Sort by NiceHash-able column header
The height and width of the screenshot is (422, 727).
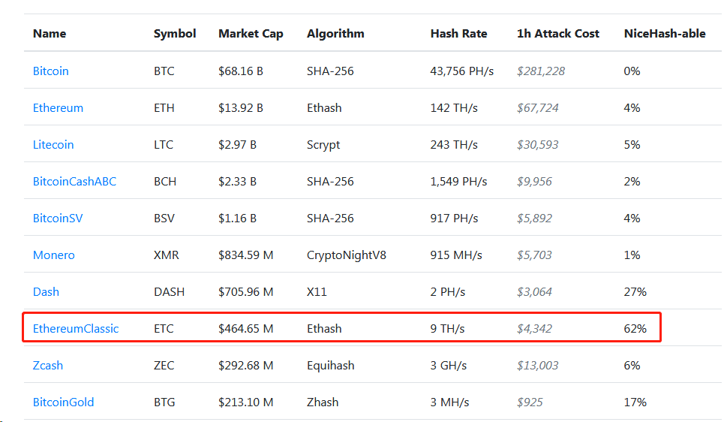665,34
